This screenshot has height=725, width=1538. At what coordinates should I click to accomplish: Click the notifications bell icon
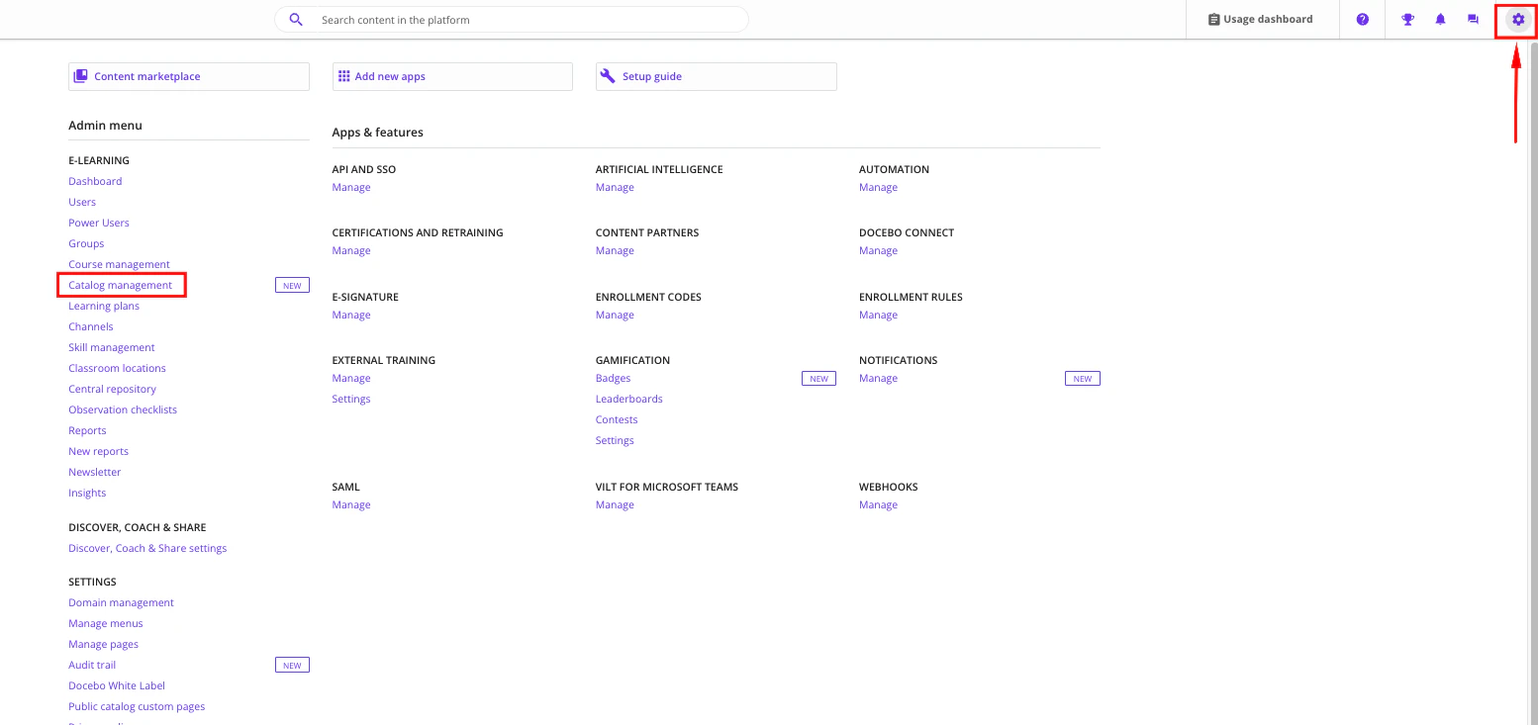click(x=1440, y=19)
